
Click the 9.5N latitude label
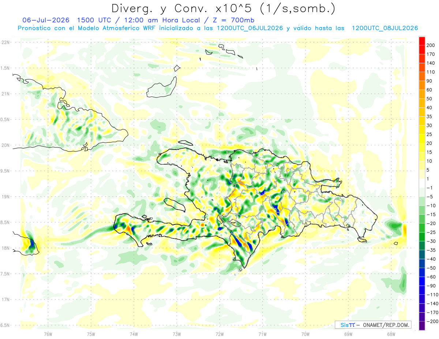5,171
